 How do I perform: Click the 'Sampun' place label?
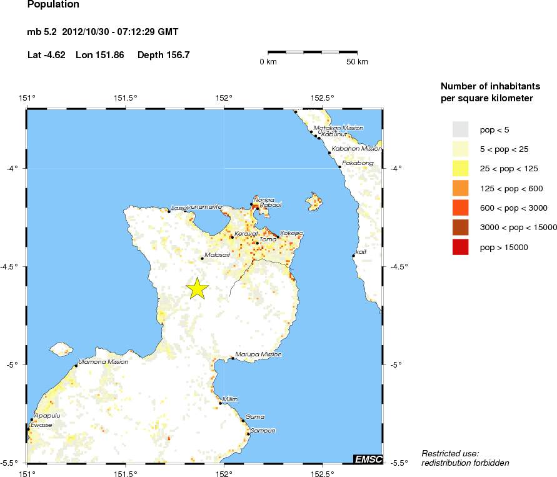[x=263, y=431]
